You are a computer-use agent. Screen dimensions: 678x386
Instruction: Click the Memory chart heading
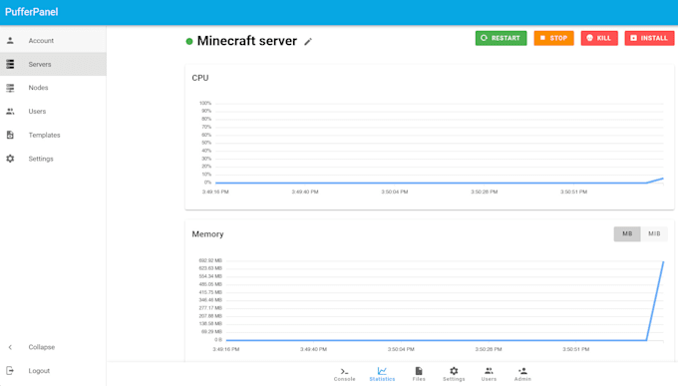[207, 234]
